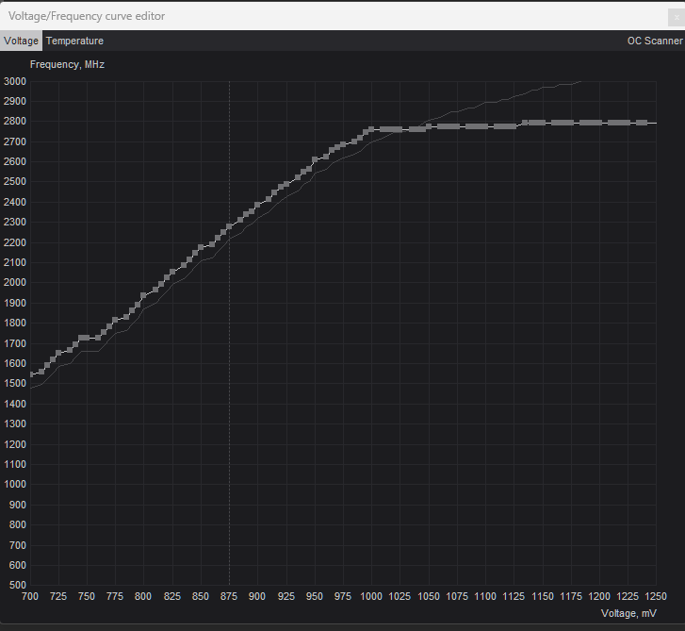This screenshot has height=631, width=685.
Task: Select the curve point at 975 mV
Action: pyautogui.click(x=343, y=144)
